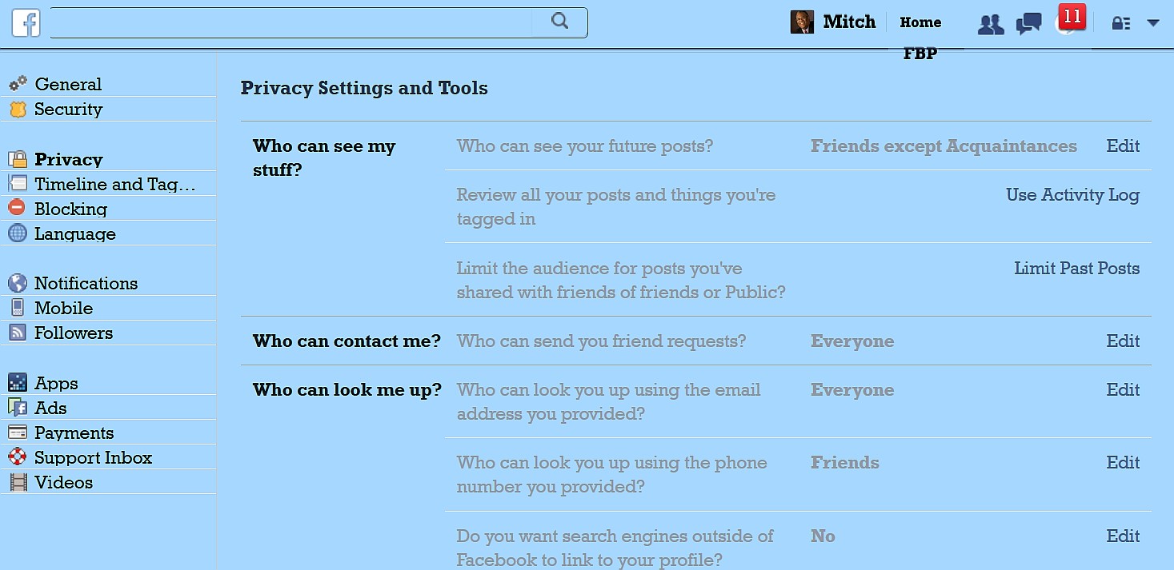Click Use Activity Log link
Screen dimensions: 1174x570
point(1072,195)
